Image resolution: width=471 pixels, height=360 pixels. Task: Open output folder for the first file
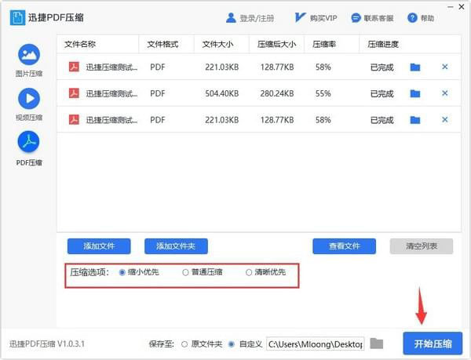(415, 67)
